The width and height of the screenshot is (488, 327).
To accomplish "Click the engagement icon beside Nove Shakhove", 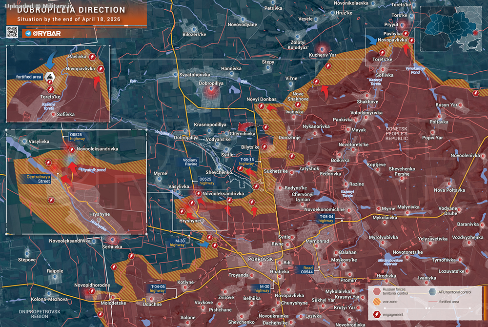I will coord(298,105).
